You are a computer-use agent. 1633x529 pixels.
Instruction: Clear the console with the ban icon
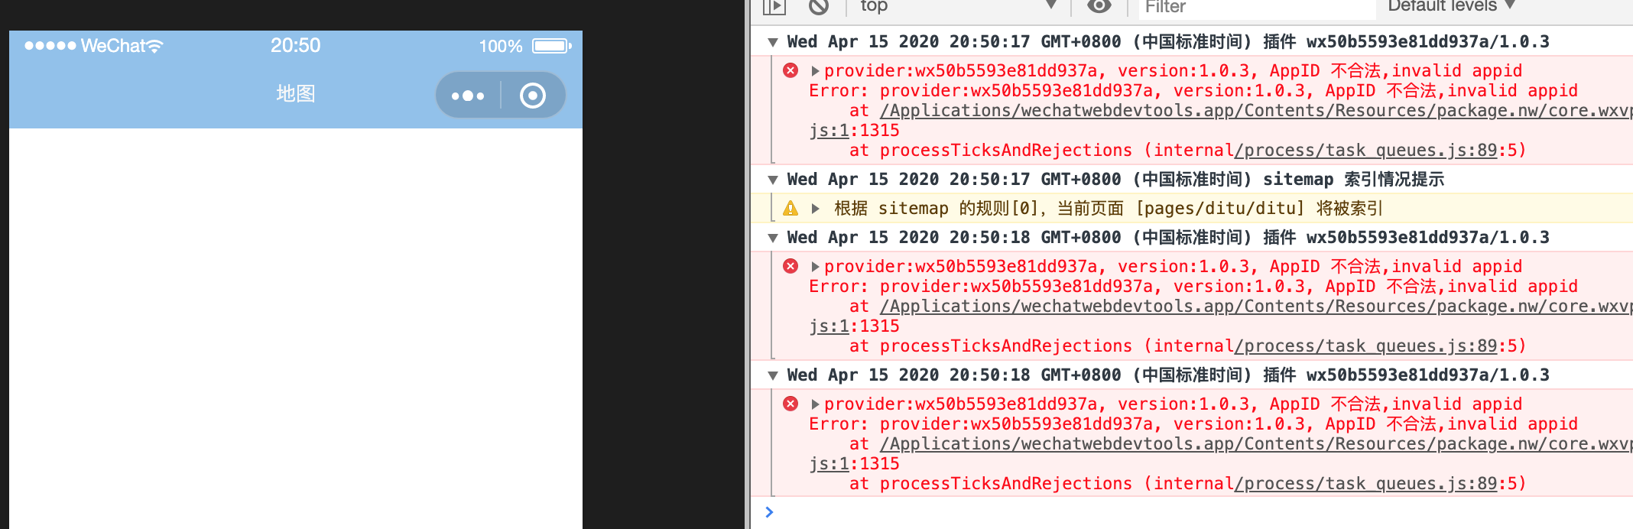point(819,7)
